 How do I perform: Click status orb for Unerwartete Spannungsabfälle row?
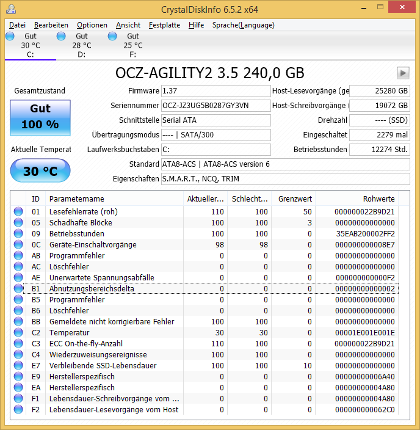18,277
